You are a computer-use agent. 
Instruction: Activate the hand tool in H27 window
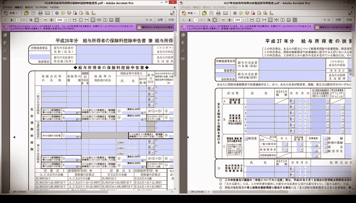pyautogui.click(x=215, y=20)
